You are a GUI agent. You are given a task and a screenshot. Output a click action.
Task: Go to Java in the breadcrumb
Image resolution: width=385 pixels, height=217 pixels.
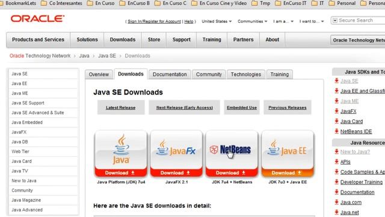[84, 56]
